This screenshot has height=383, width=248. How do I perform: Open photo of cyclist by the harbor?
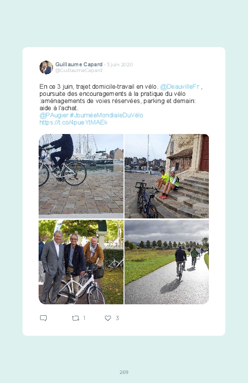pyautogui.click(x=81, y=176)
